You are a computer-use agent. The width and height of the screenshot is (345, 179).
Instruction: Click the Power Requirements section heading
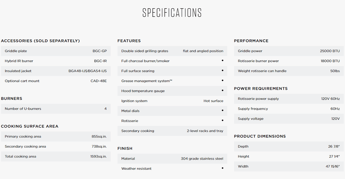[261, 88]
